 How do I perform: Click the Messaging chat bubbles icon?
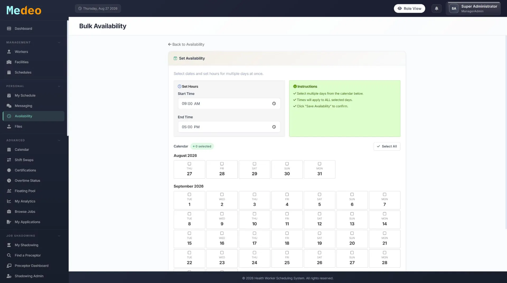click(x=9, y=106)
